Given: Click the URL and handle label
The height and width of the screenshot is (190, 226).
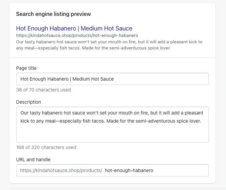Looking at the screenshot, I should click(x=33, y=160).
